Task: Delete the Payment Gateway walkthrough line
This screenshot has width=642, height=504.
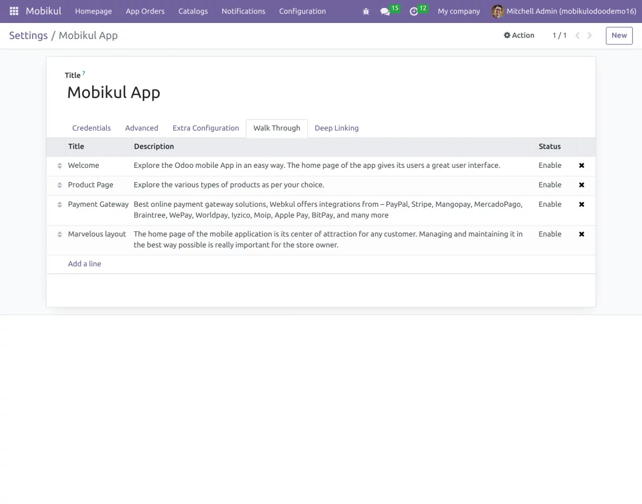Action: pos(582,204)
